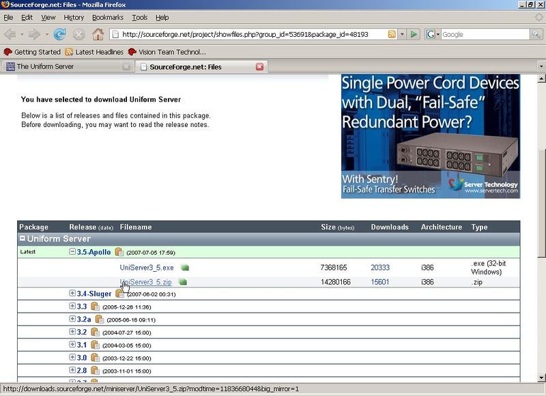Viewport: 546px width, 396px height.
Task: Open the Edit menu
Action: 27,18
